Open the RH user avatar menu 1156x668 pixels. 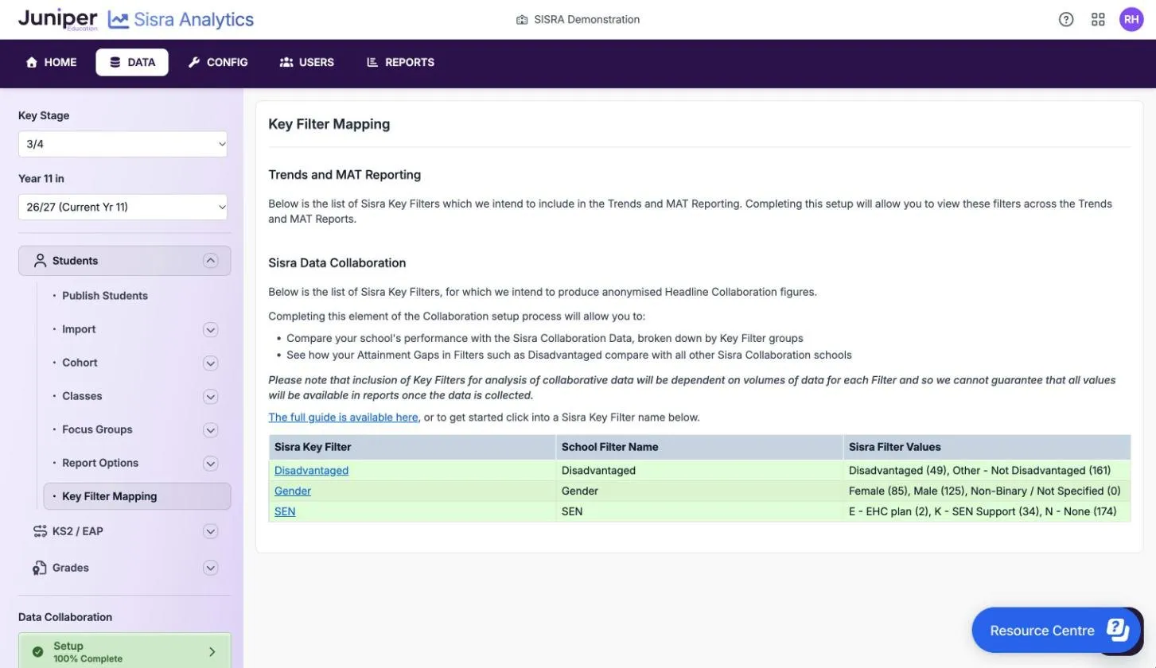pos(1131,20)
